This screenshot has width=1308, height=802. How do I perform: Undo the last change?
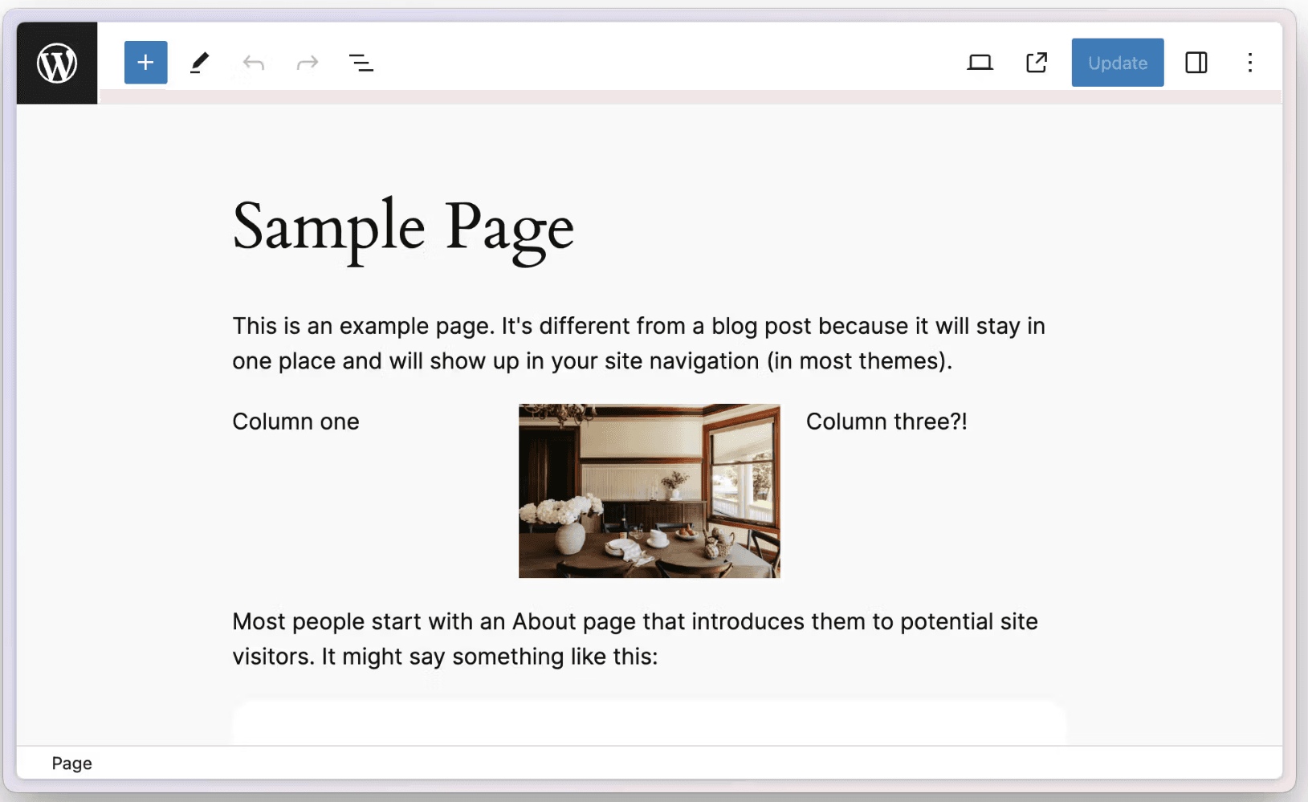(x=254, y=63)
